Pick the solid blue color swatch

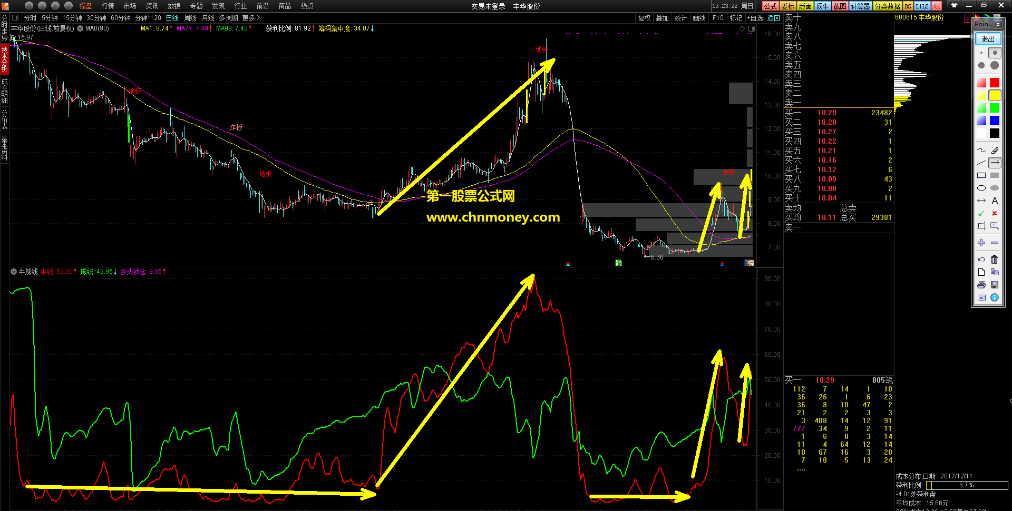click(x=995, y=121)
